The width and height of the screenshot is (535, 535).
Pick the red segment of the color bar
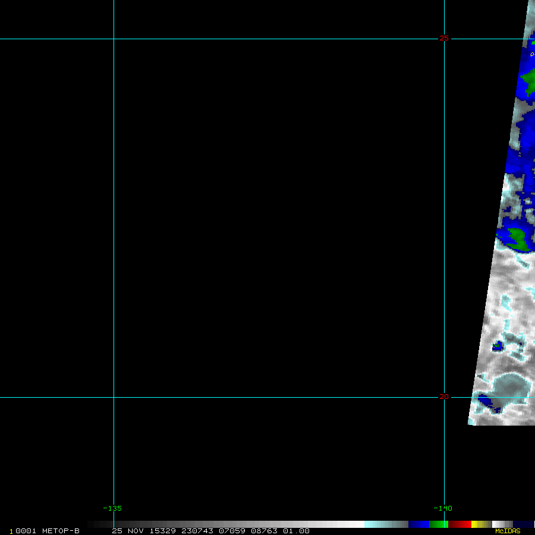pyautogui.click(x=460, y=524)
